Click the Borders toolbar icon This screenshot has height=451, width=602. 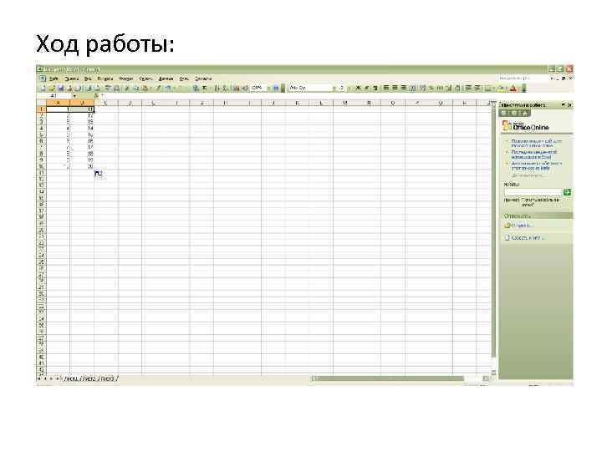[x=488, y=88]
